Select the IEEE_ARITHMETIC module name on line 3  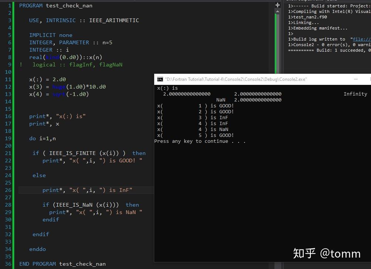tap(114, 20)
